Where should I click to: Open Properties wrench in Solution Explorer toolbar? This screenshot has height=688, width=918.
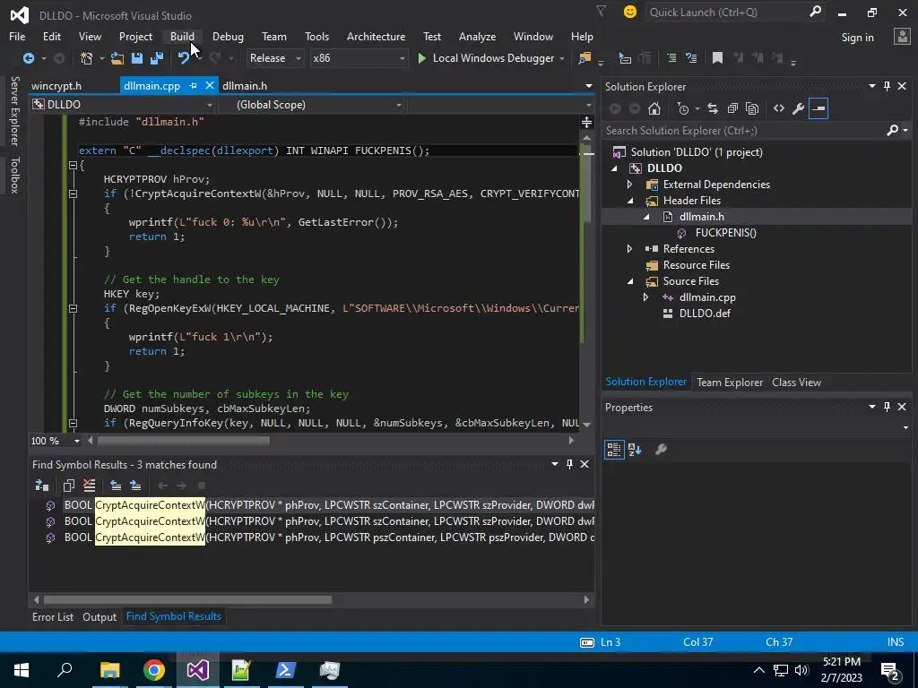pyautogui.click(x=798, y=108)
